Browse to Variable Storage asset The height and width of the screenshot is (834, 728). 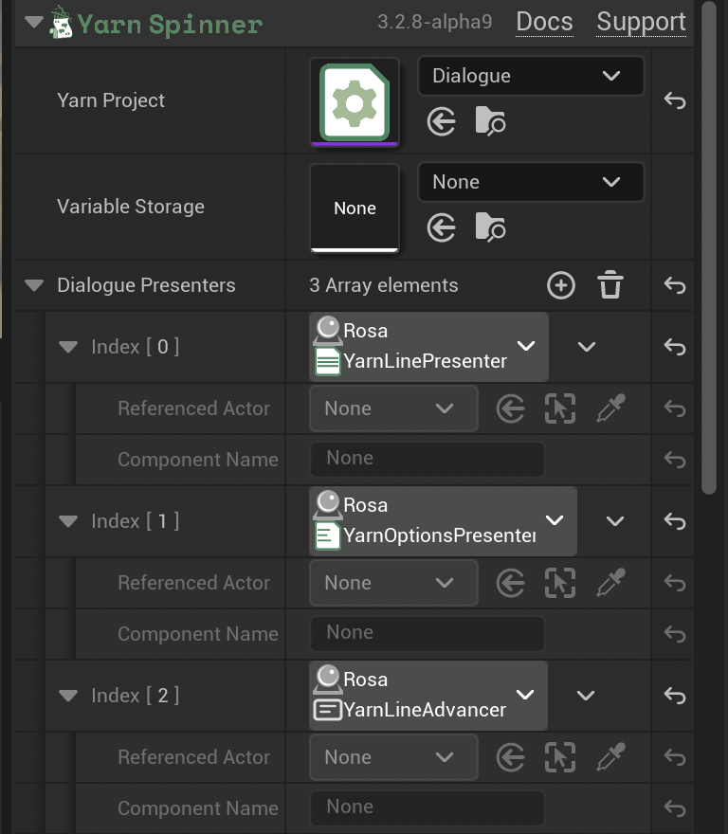pos(489,228)
